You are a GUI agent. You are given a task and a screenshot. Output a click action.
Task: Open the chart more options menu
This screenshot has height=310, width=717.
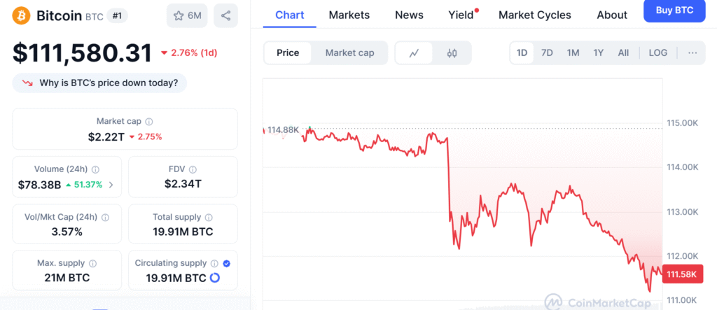692,53
